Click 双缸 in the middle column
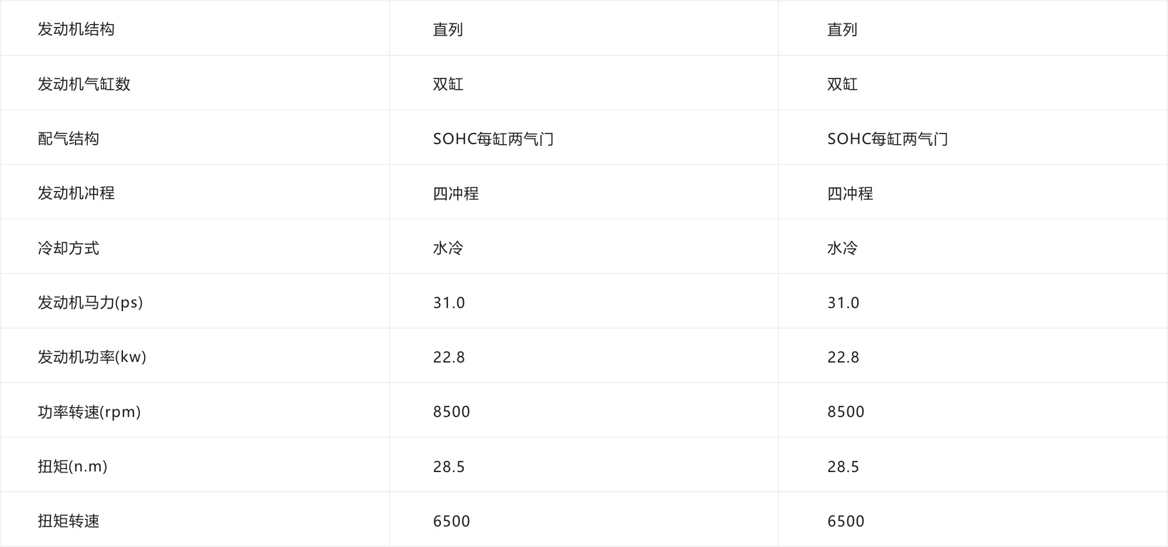Image resolution: width=1168 pixels, height=547 pixels. tap(448, 84)
